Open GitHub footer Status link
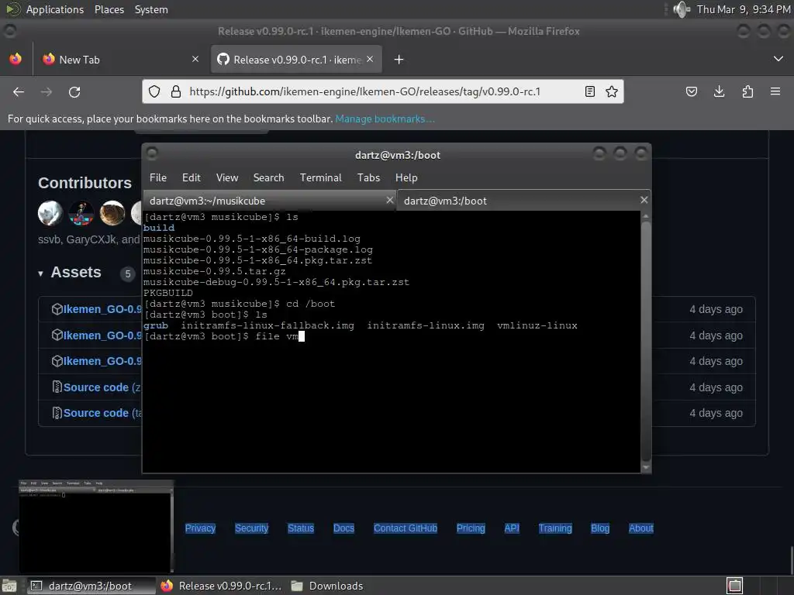The height and width of the screenshot is (595, 794). (x=301, y=528)
